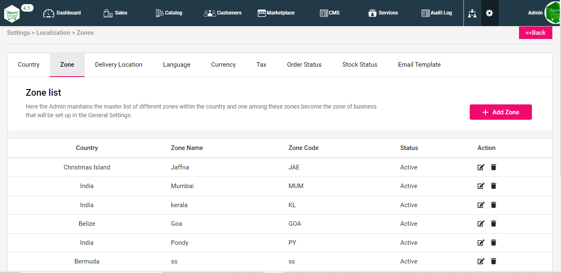
Task: Open the Customers menu
Action: 222,13
